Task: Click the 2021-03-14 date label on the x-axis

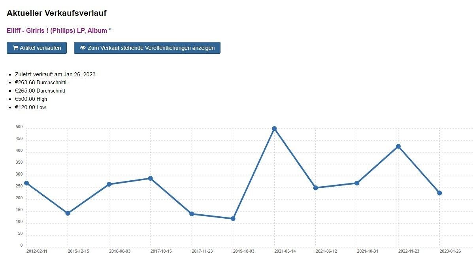Action: 285,251
